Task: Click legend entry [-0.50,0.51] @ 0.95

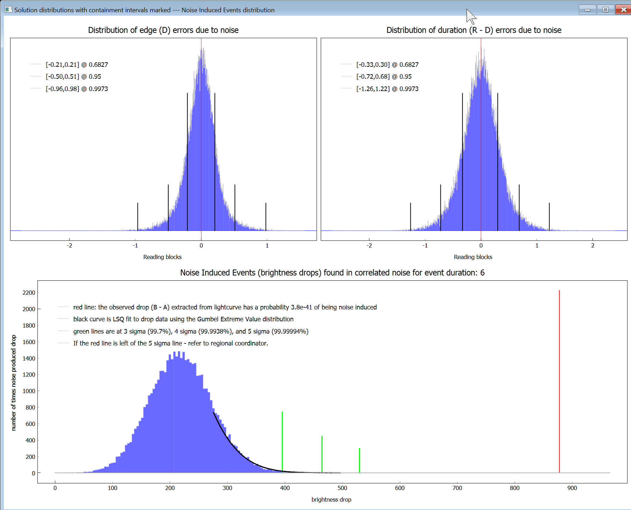Action: (66, 77)
